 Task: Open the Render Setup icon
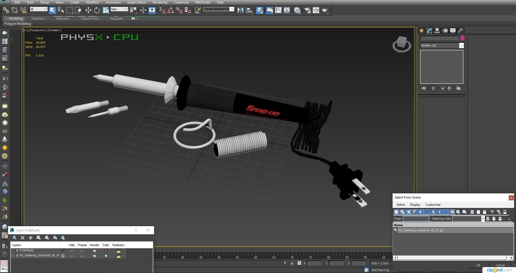307,10
